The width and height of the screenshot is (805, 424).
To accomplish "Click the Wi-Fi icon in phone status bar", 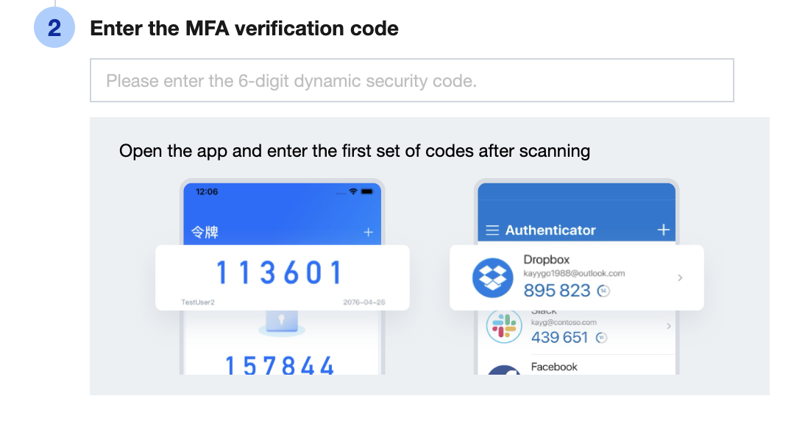I will pyautogui.click(x=353, y=191).
